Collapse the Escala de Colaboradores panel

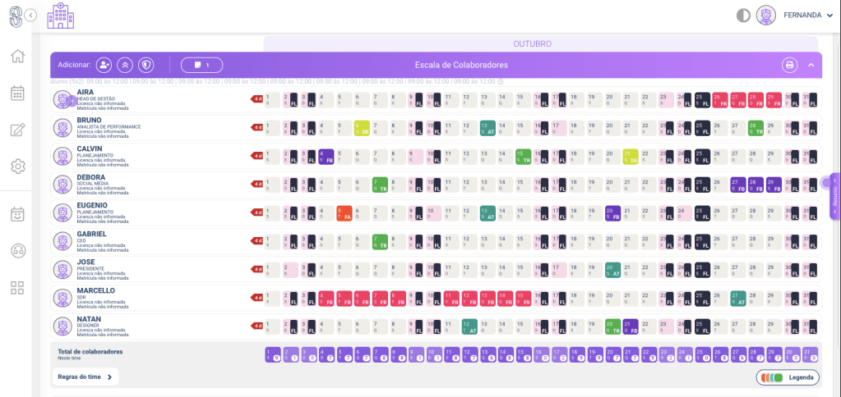811,65
